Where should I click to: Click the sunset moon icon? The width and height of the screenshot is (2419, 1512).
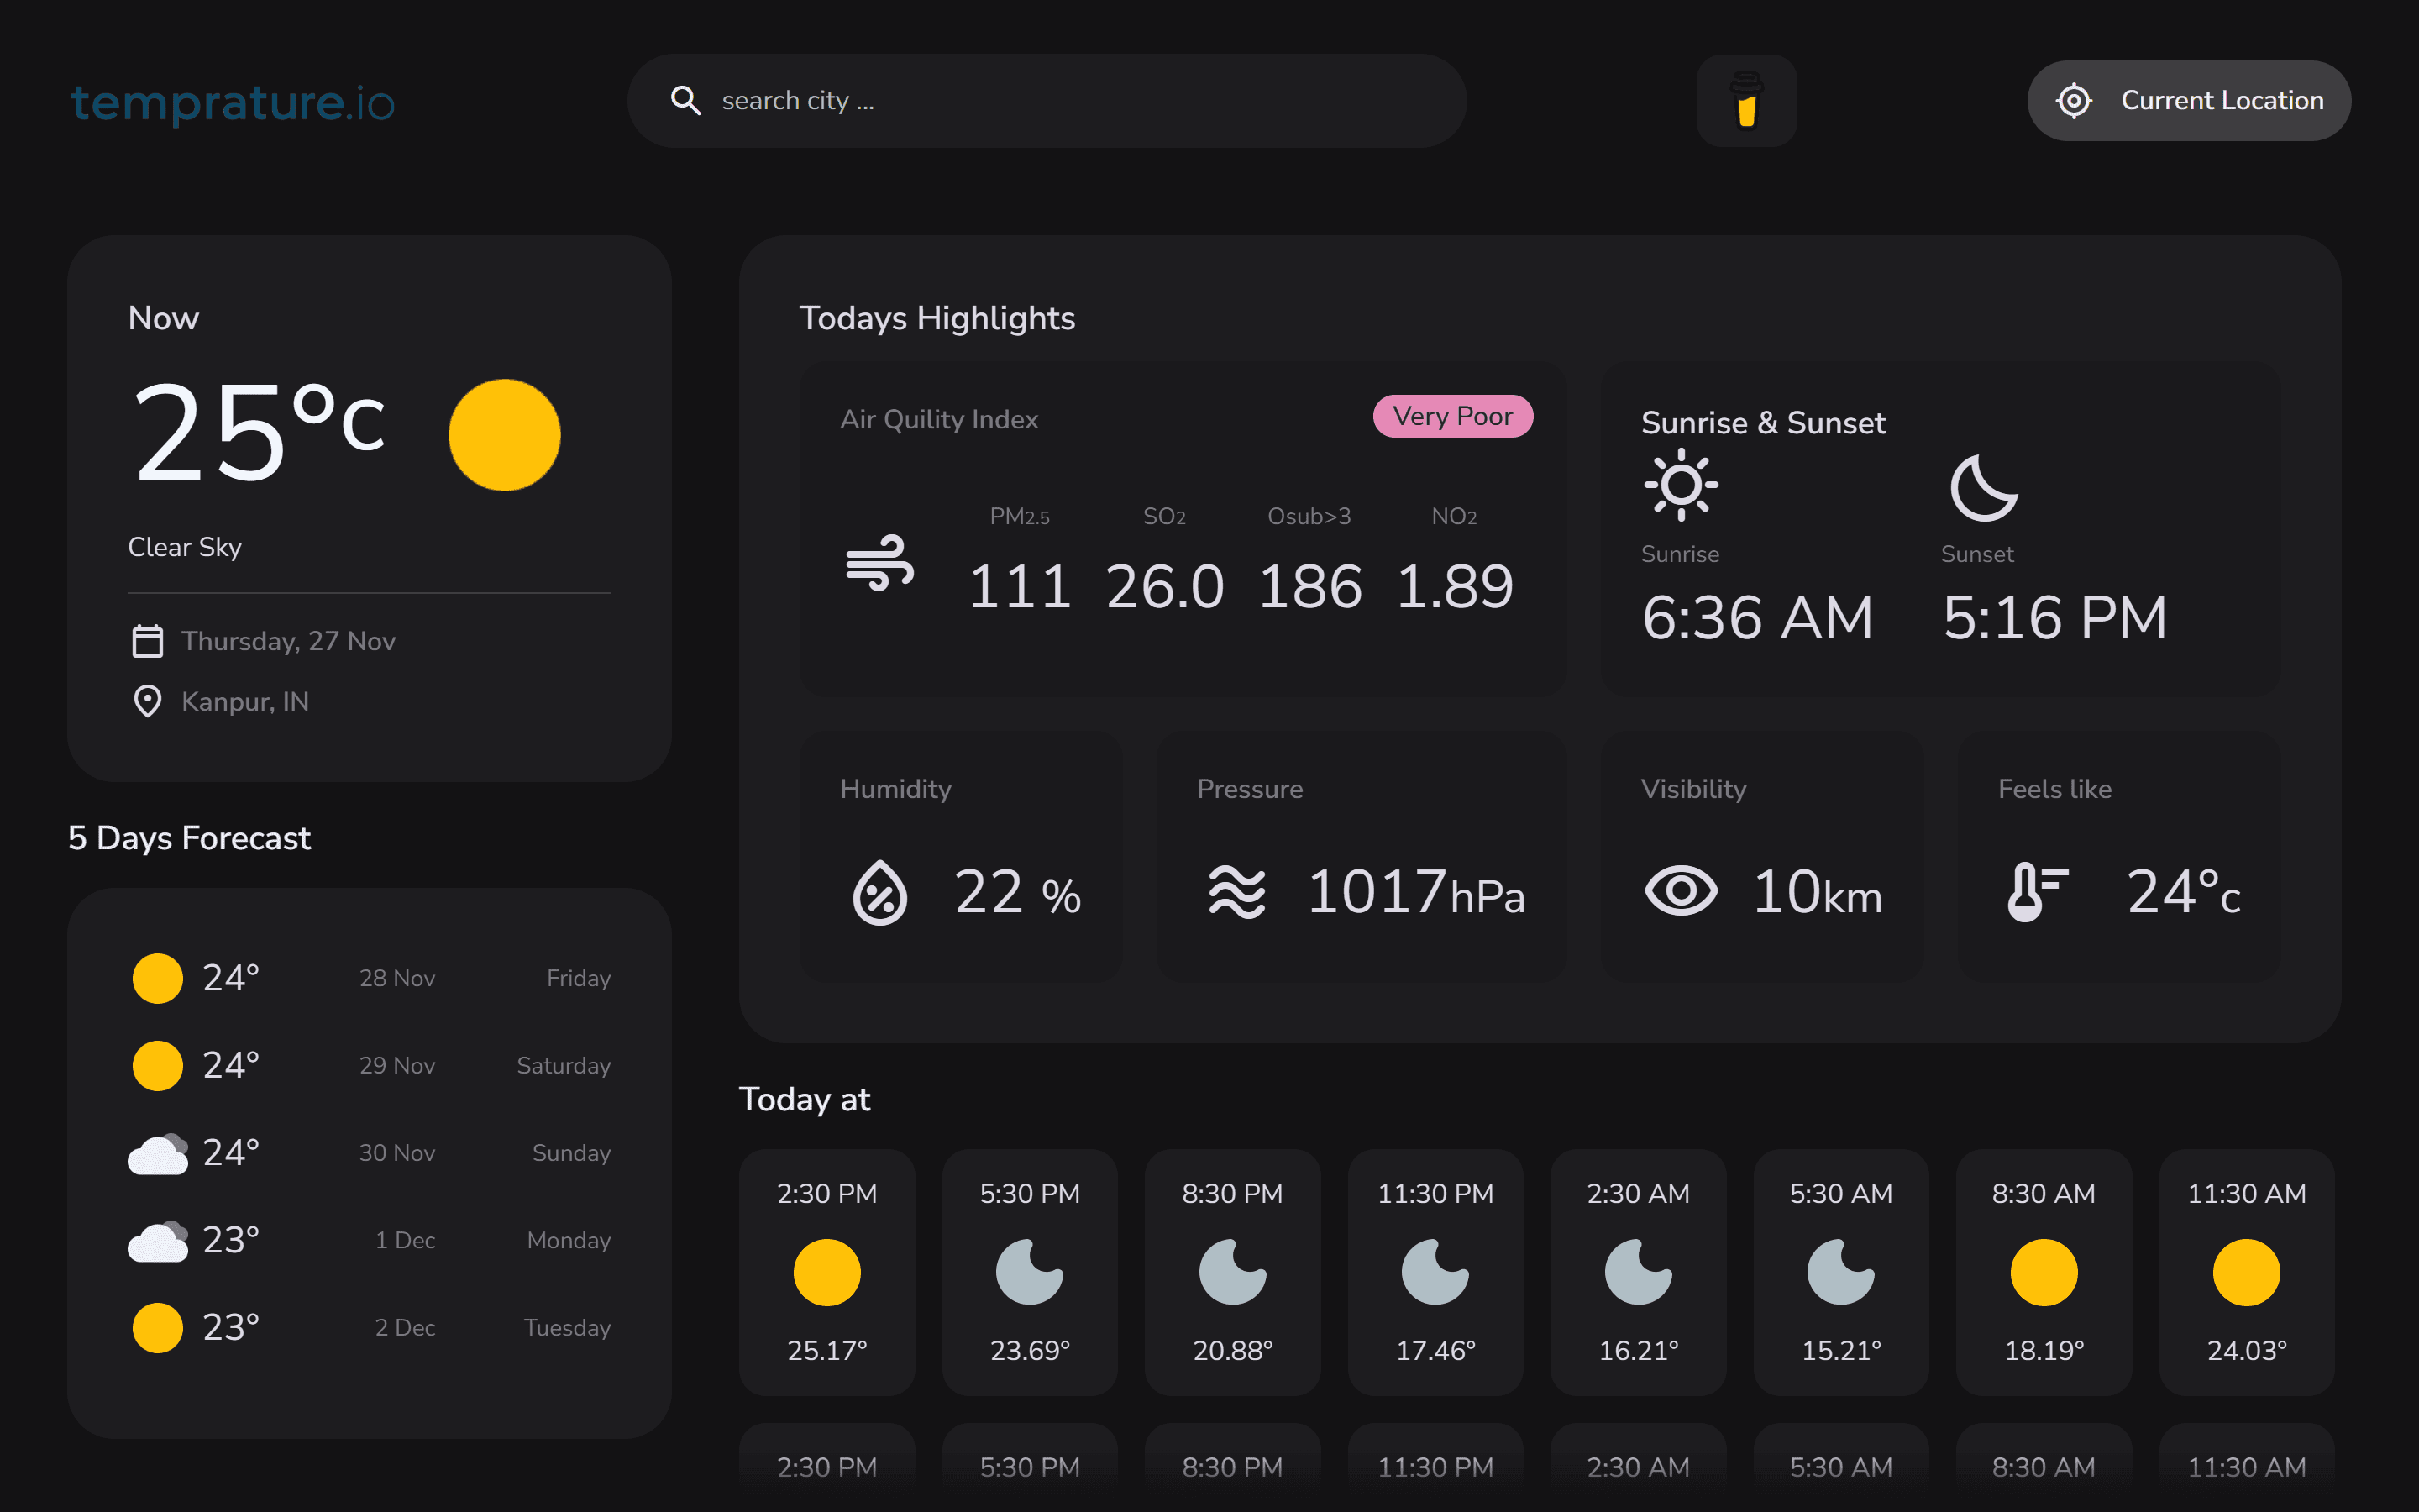click(1983, 488)
